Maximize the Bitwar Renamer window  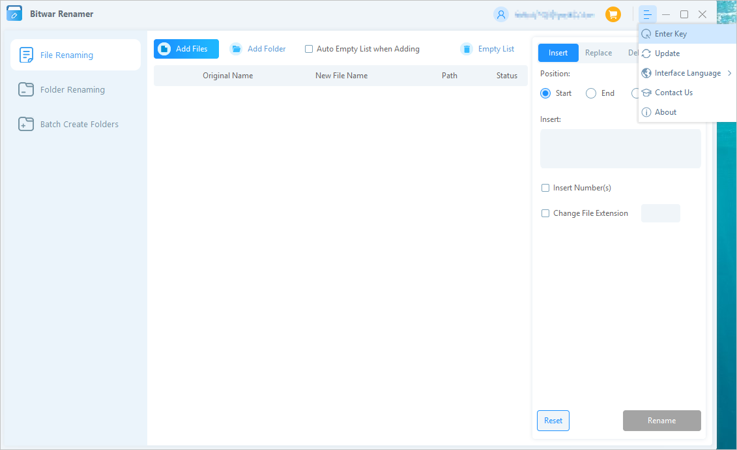(684, 14)
